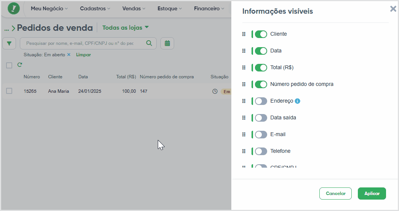399x211 pixels.
Task: Turn off the Data column toggle
Action: [x=261, y=51]
